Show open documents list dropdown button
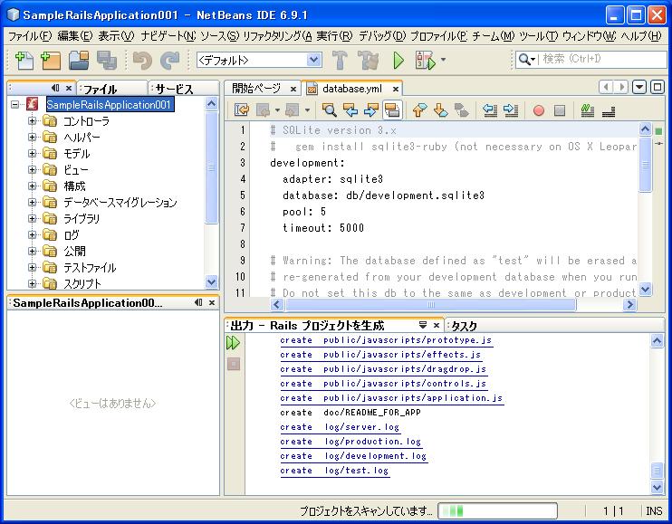672x524 pixels. (x=639, y=87)
